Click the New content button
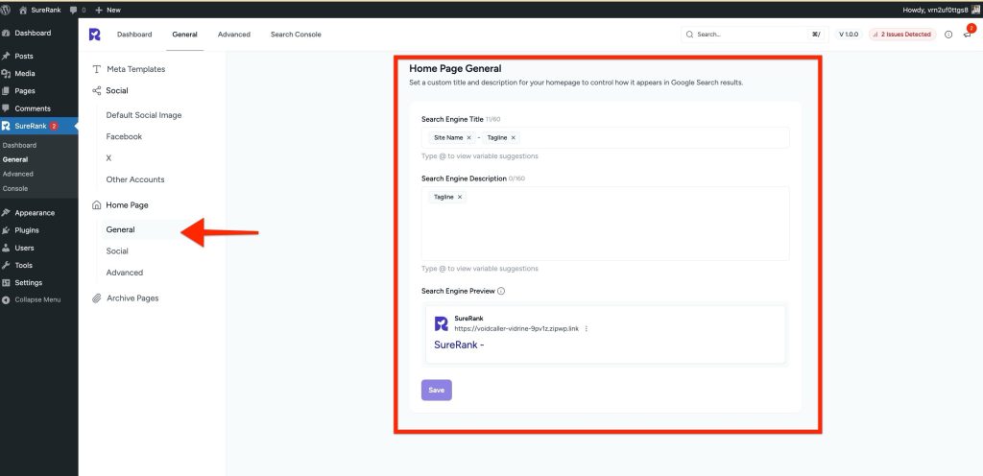Screen dimensions: 983x476 pos(108,10)
